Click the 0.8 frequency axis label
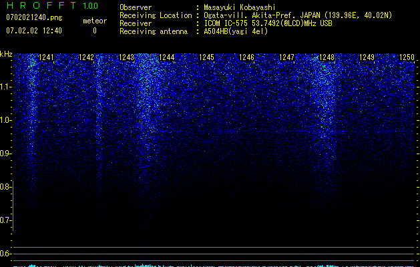 5,187
